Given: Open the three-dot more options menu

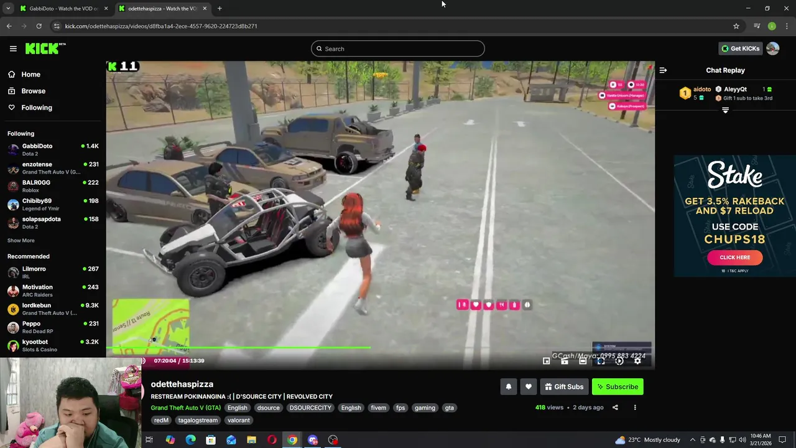Looking at the screenshot, I should click(635, 408).
